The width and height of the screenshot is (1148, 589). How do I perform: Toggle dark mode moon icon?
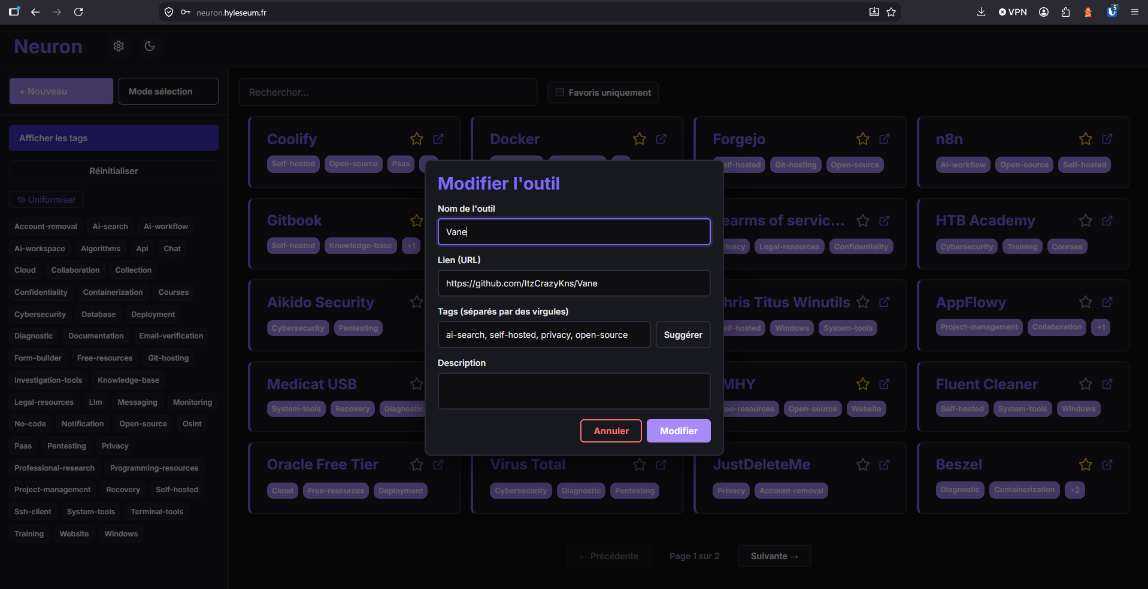[x=150, y=46]
